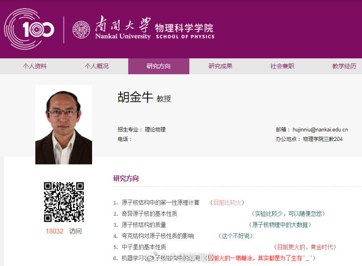Viewport: 362px width, 266px height.
Task: Click the 100th anniversary logo icon
Action: [x=29, y=29]
